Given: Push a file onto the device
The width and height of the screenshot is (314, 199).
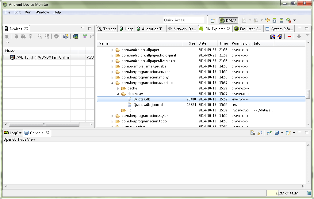Looking at the screenshot, I should 280,37.
